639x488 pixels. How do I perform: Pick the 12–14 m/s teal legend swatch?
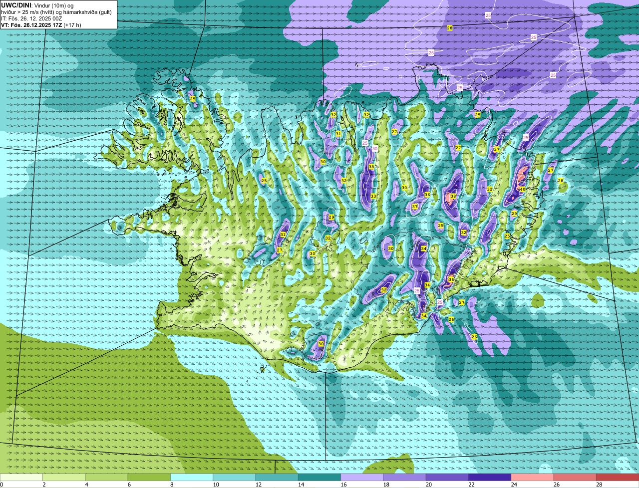(x=277, y=478)
